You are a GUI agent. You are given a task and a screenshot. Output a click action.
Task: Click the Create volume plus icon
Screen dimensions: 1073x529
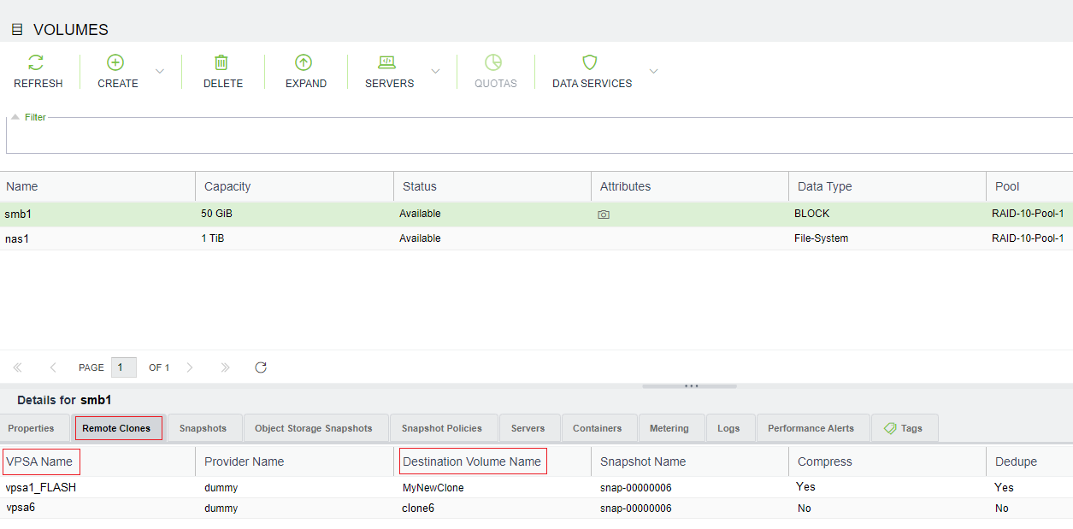pos(115,62)
